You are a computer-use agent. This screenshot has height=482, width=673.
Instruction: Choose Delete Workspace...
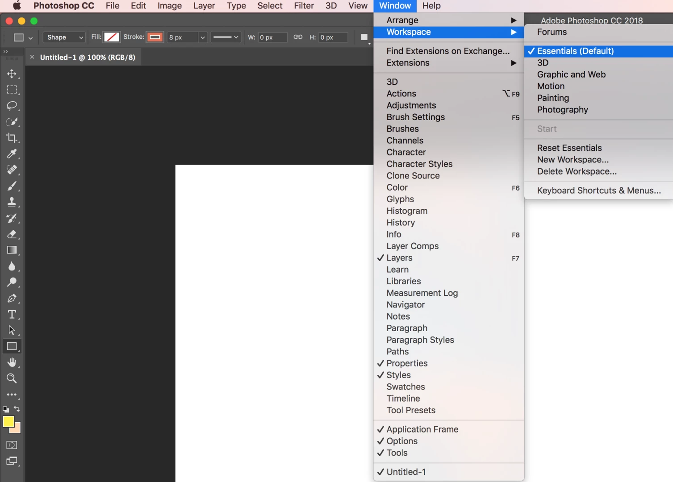(x=598, y=171)
